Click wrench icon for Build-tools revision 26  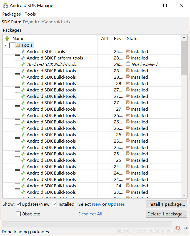click(23, 135)
